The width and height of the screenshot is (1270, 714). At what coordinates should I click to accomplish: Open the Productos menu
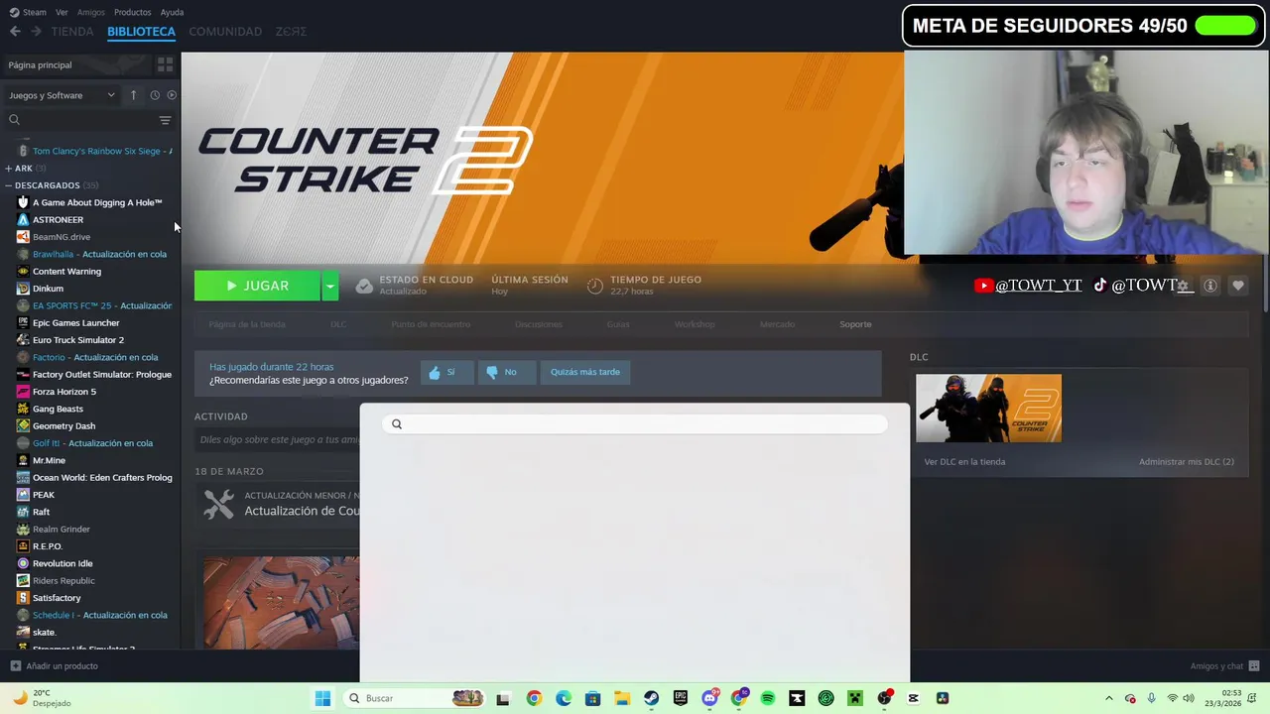[133, 12]
